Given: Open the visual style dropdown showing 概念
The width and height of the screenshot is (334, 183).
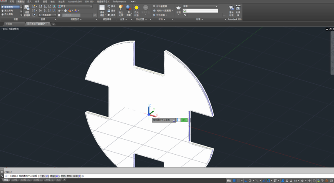Looking at the screenshot, I should click(75, 6).
